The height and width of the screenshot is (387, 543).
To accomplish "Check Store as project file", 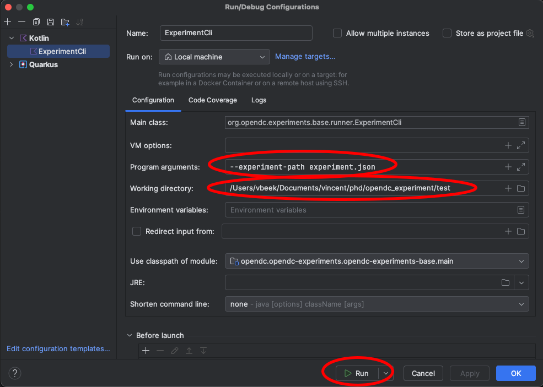I will 447,33.
